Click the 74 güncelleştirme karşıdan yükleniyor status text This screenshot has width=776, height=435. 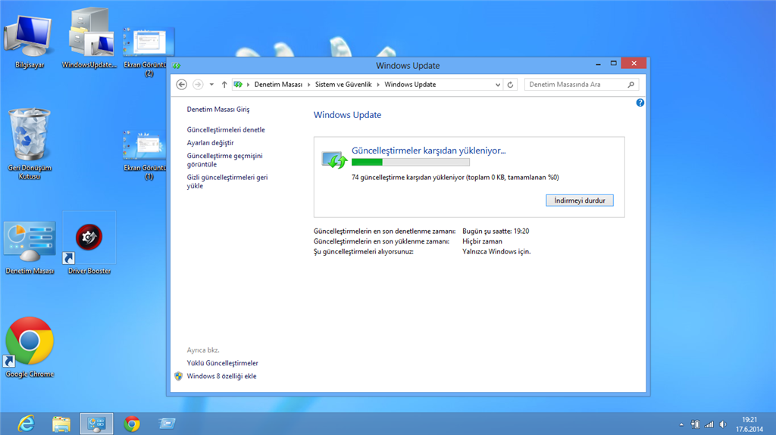(x=455, y=177)
